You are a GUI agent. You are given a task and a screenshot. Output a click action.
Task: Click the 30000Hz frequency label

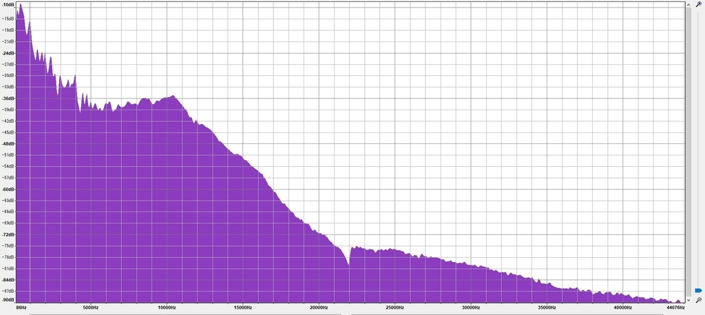pyautogui.click(x=470, y=307)
